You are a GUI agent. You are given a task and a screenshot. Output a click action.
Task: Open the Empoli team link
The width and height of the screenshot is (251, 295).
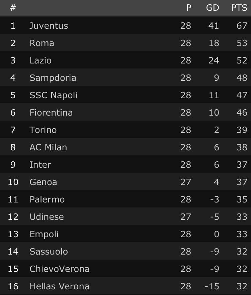click(x=44, y=234)
